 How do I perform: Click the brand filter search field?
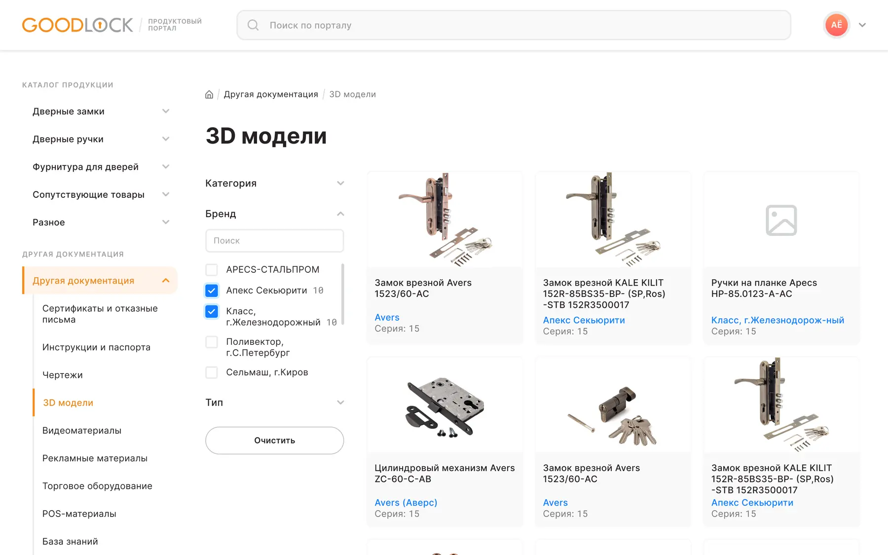click(275, 241)
